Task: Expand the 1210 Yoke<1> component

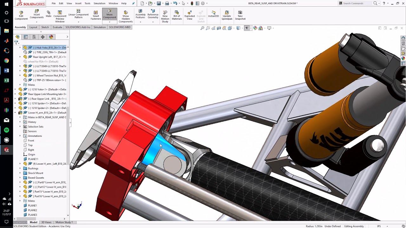Action: coord(15,89)
